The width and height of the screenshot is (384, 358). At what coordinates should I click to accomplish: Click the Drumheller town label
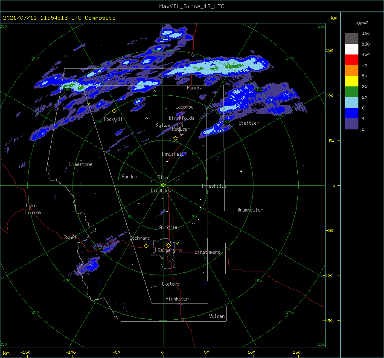click(250, 210)
